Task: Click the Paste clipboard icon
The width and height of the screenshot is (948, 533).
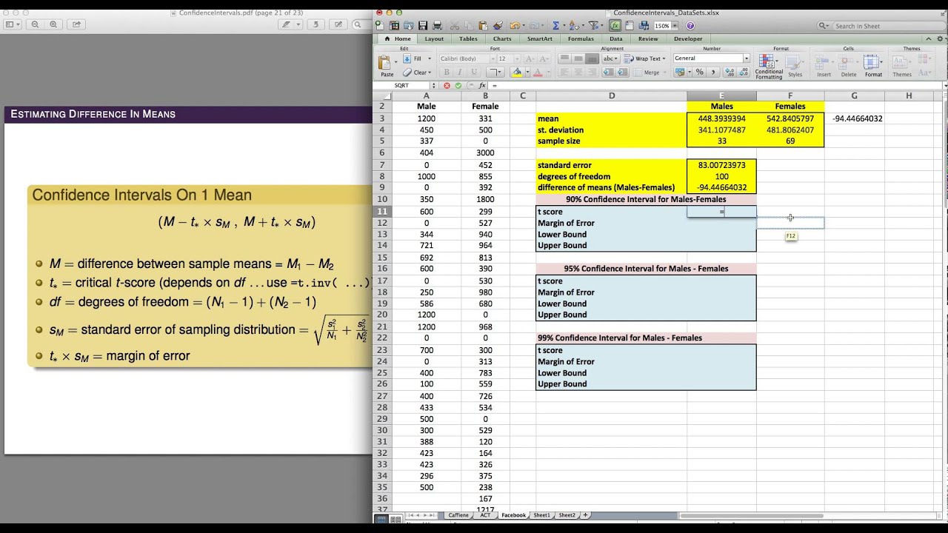Action: [384, 62]
